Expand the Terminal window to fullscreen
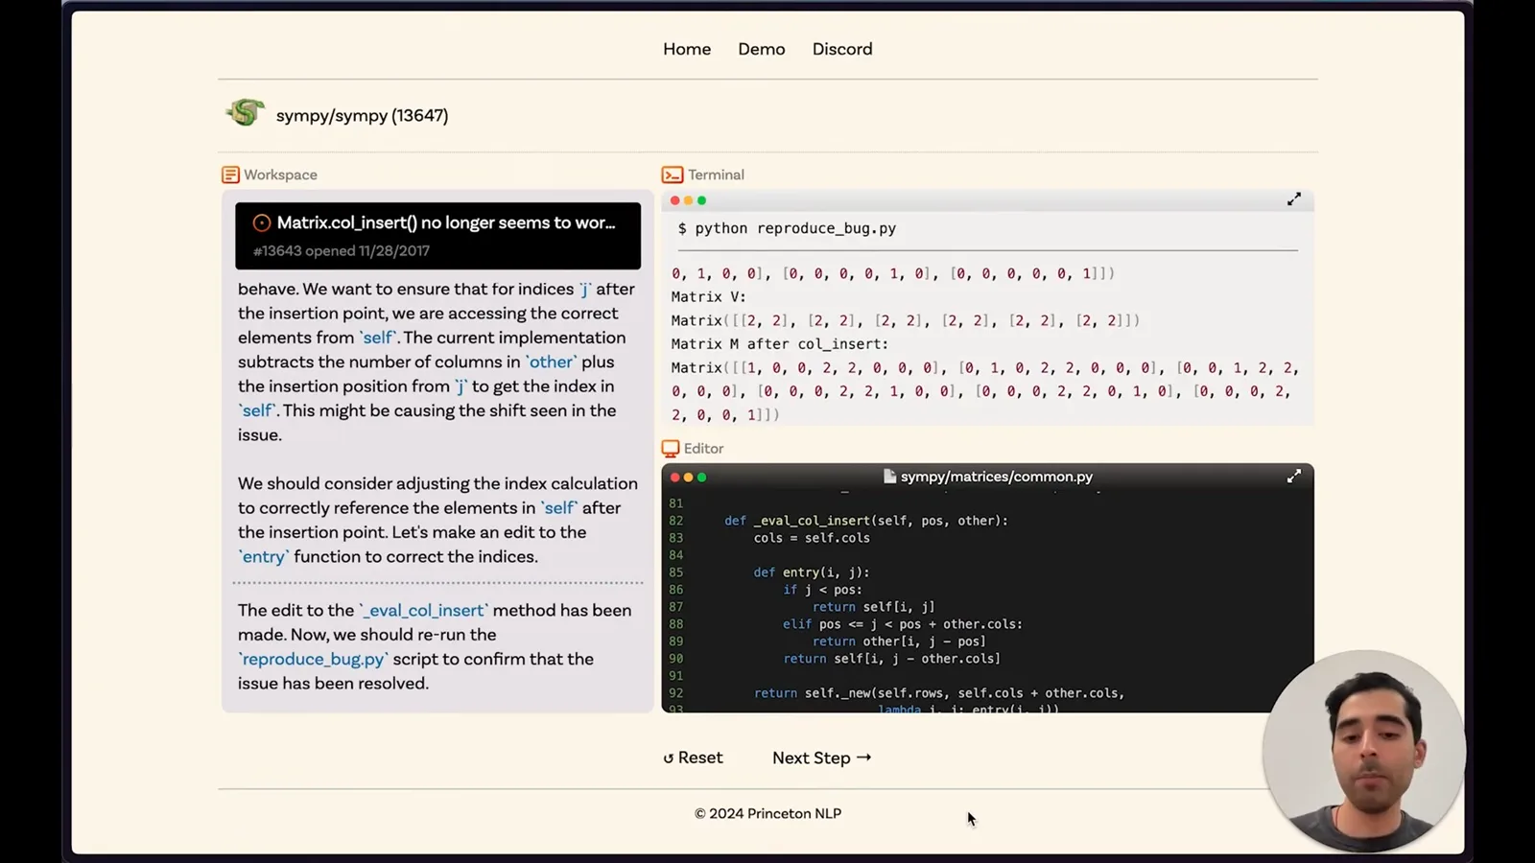Screen dimensions: 1535x863 [1294, 199]
